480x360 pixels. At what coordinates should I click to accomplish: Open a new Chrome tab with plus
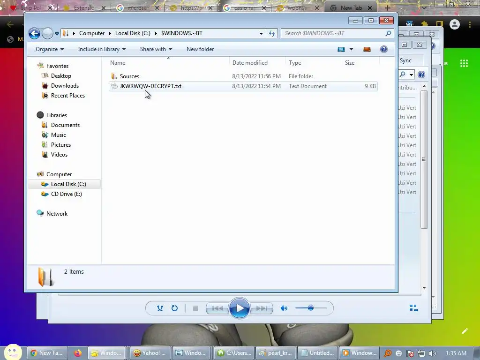click(x=388, y=8)
